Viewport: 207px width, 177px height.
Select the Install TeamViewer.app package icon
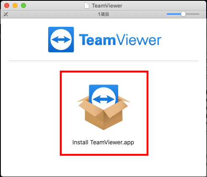[103, 107]
